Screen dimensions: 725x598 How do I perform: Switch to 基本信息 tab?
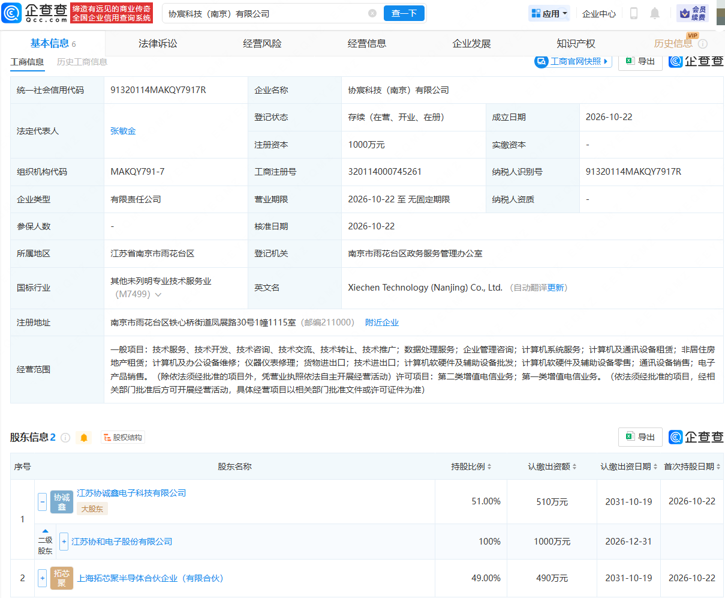53,43
